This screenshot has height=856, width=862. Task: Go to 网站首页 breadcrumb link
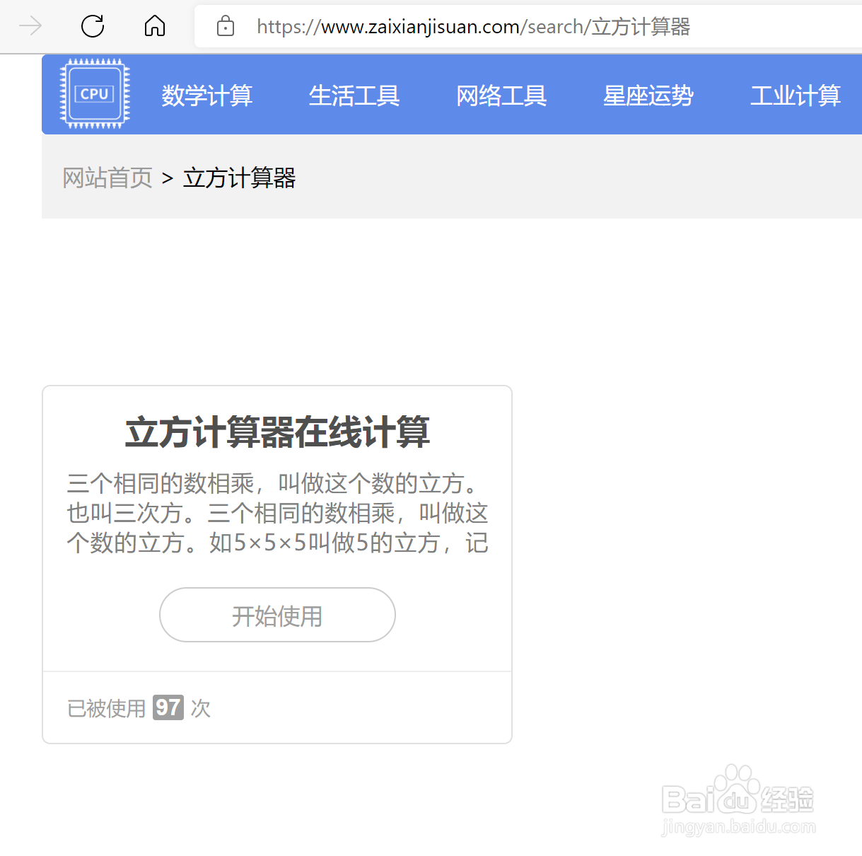coord(107,178)
